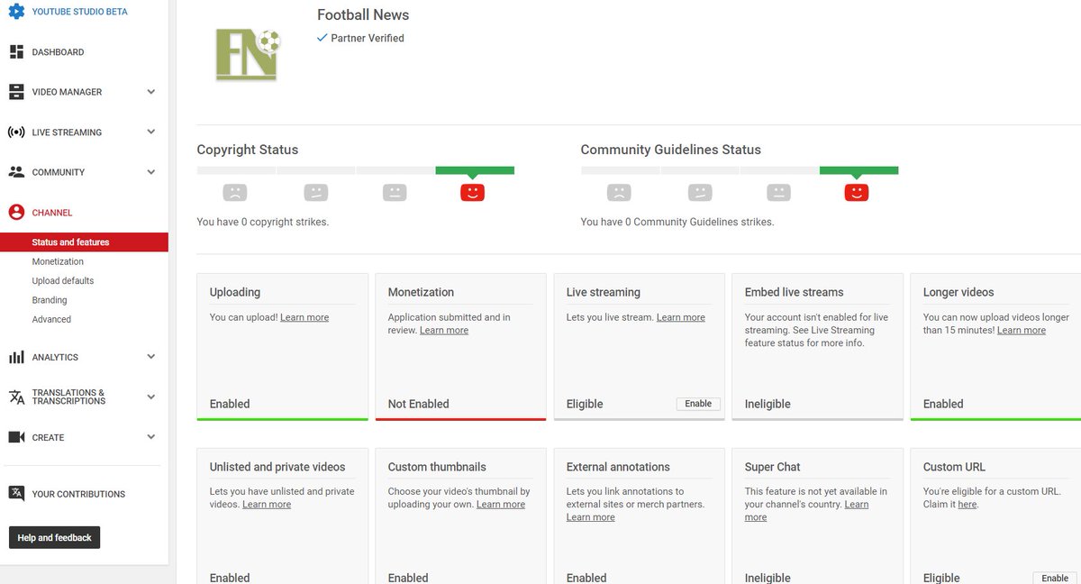Click the Video Manager icon

tap(16, 92)
